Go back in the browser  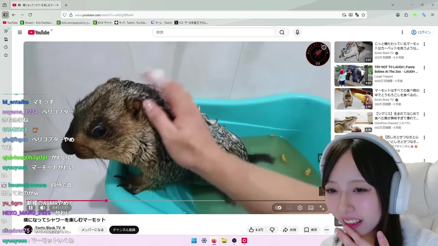tap(14, 15)
